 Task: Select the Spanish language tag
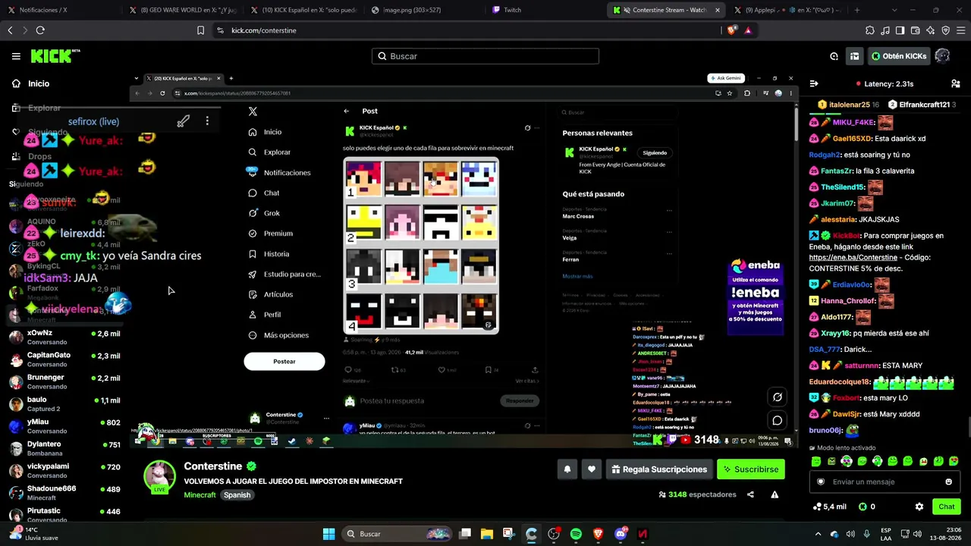pos(237,495)
